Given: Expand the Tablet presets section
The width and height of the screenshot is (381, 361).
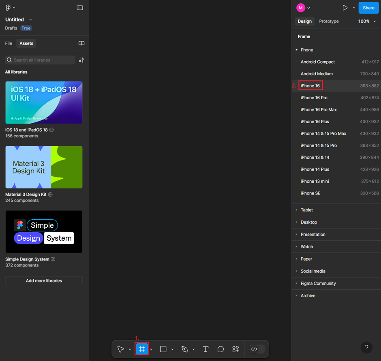Looking at the screenshot, I should pos(296,210).
